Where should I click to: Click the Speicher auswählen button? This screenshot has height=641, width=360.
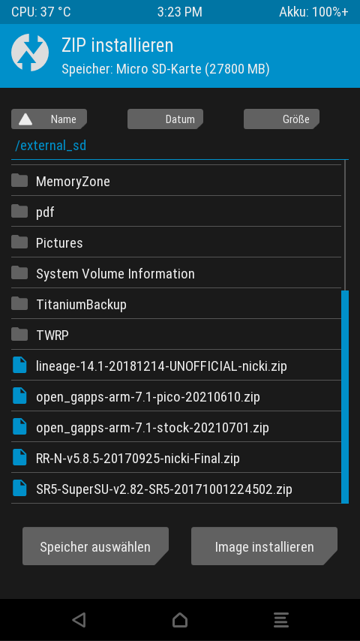(x=95, y=546)
